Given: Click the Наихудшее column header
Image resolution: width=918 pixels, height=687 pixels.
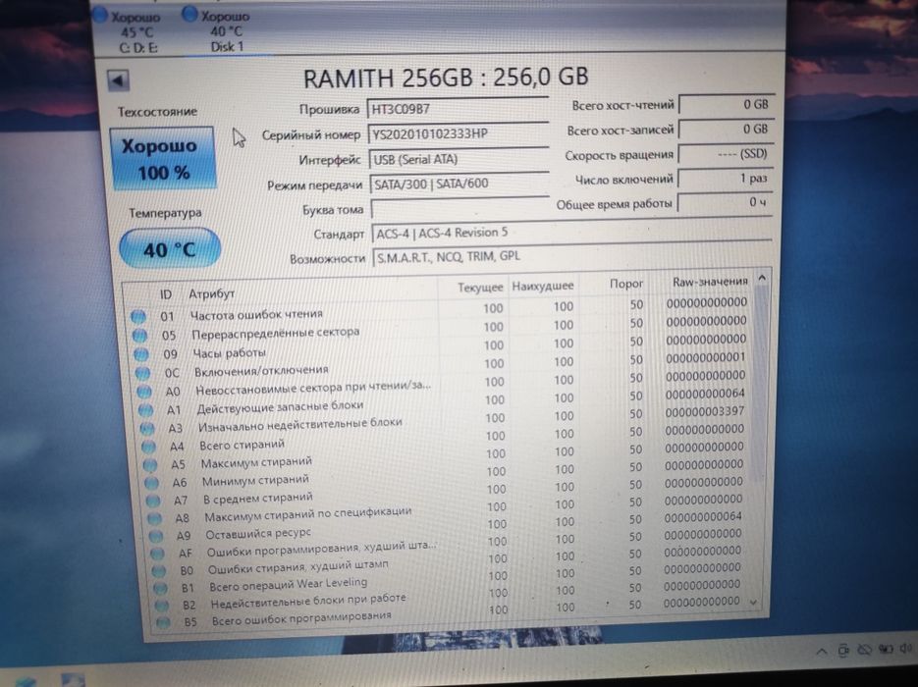Looking at the screenshot, I should point(543,287).
